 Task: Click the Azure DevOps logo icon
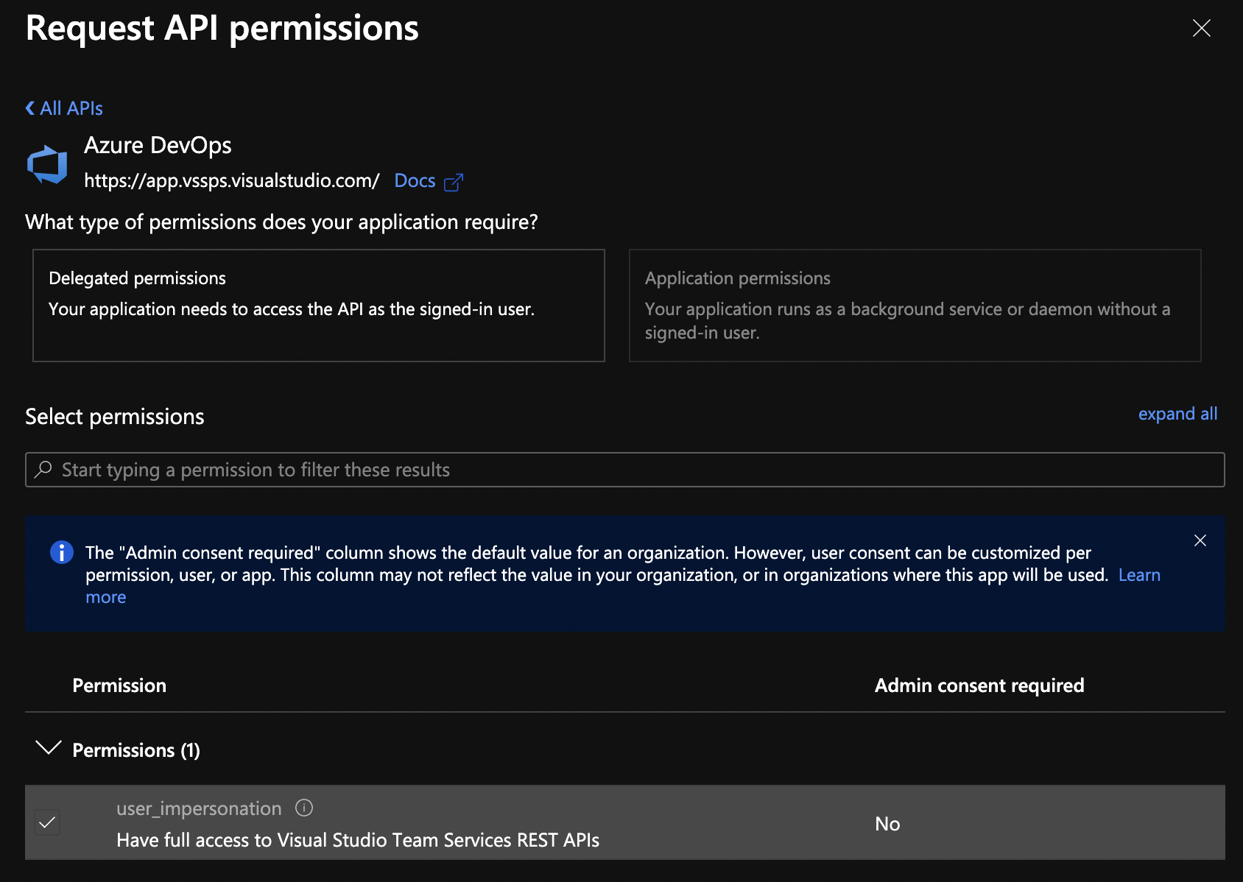click(x=47, y=164)
